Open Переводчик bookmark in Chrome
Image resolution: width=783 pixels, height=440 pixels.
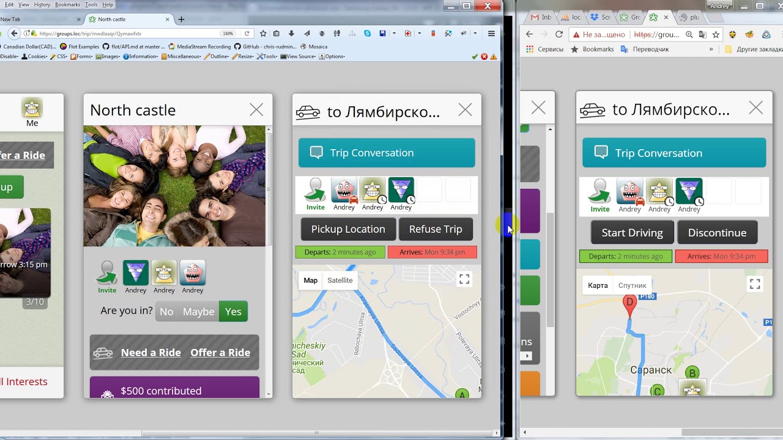(x=645, y=49)
